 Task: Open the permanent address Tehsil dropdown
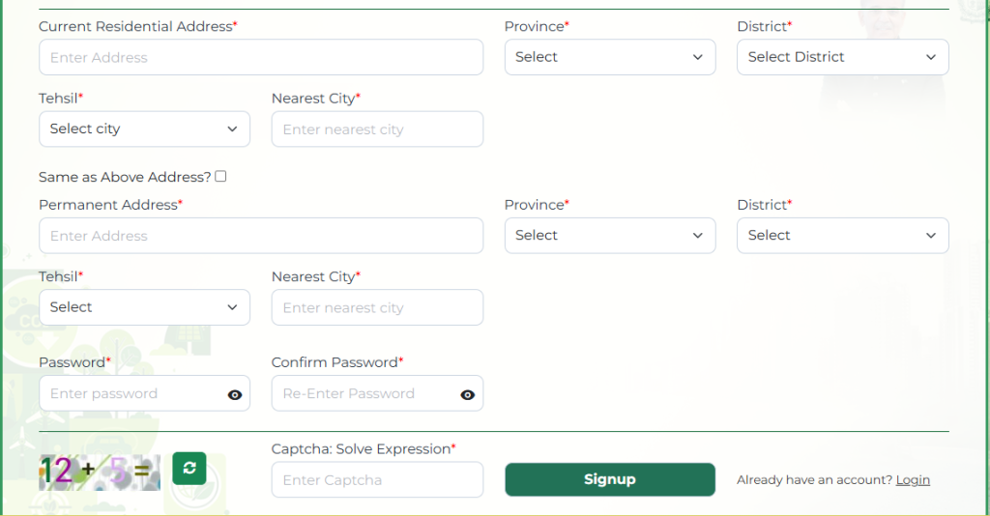pyautogui.click(x=144, y=307)
